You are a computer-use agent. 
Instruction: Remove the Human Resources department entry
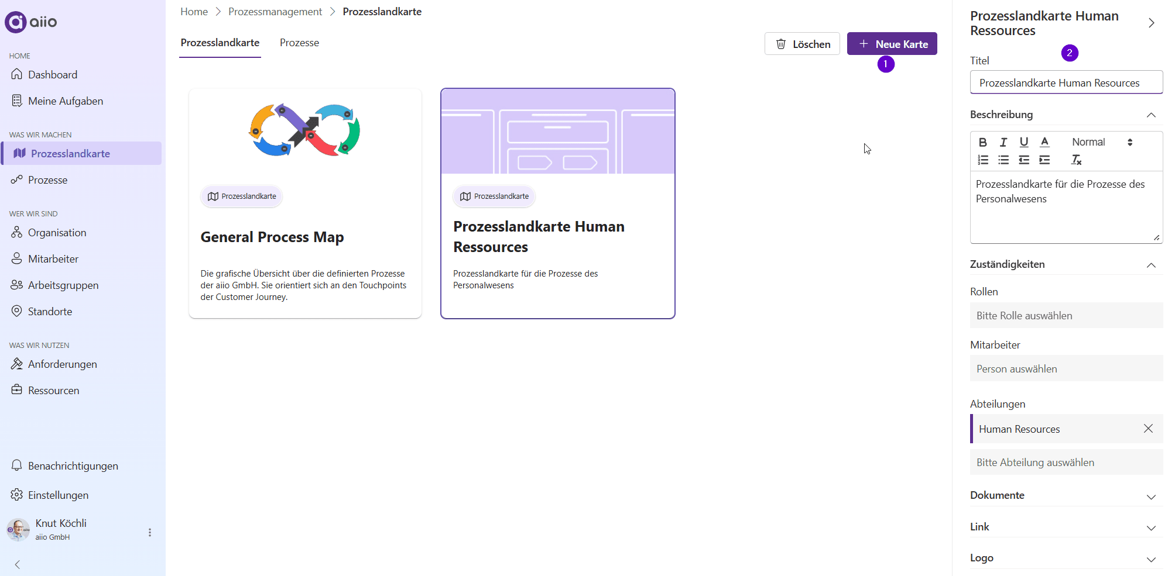pos(1148,429)
